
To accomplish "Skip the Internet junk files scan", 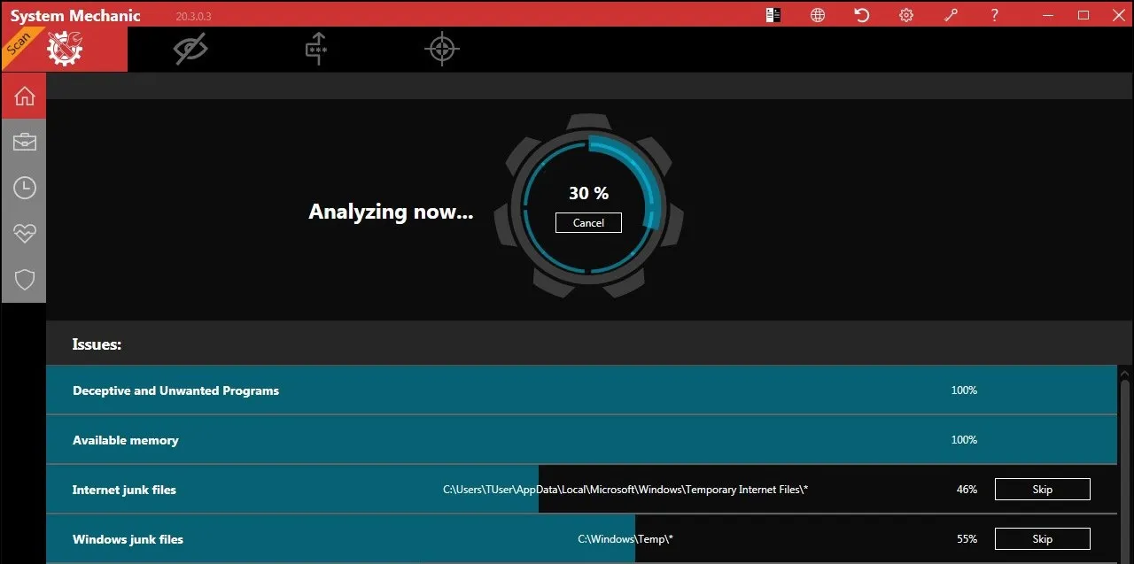I will (x=1042, y=490).
